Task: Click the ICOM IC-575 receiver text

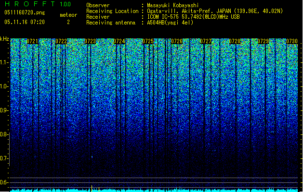Action: pyautogui.click(x=193, y=17)
